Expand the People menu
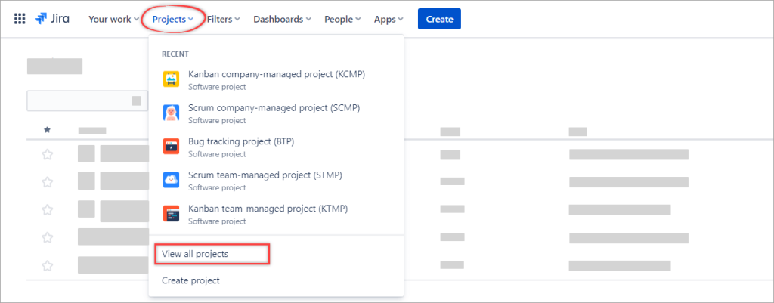This screenshot has width=774, height=303. (342, 19)
